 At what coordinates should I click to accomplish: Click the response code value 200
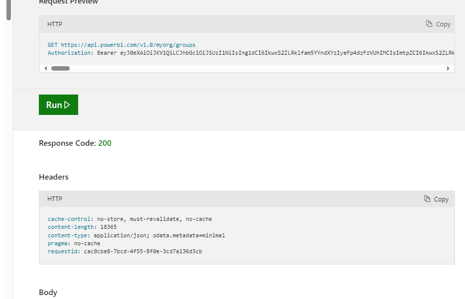(x=105, y=143)
